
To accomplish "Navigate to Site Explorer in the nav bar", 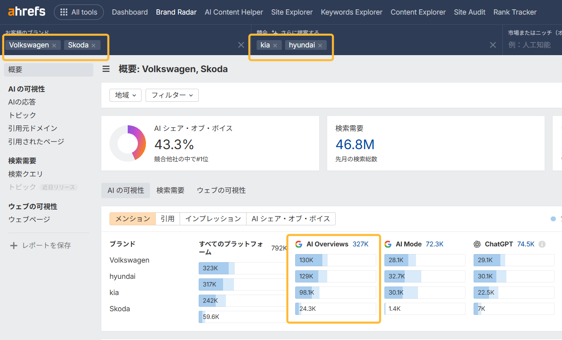I will 292,12.
